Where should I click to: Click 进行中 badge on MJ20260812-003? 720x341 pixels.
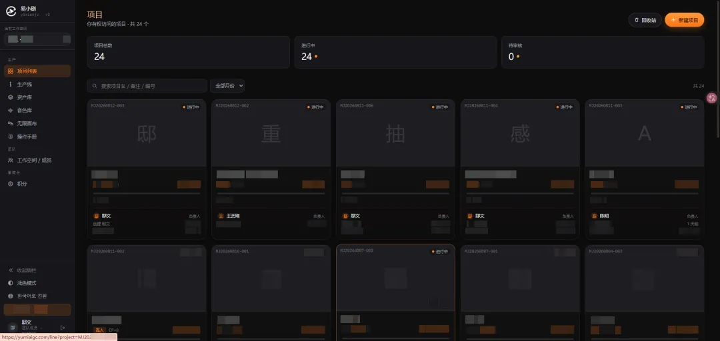191,107
